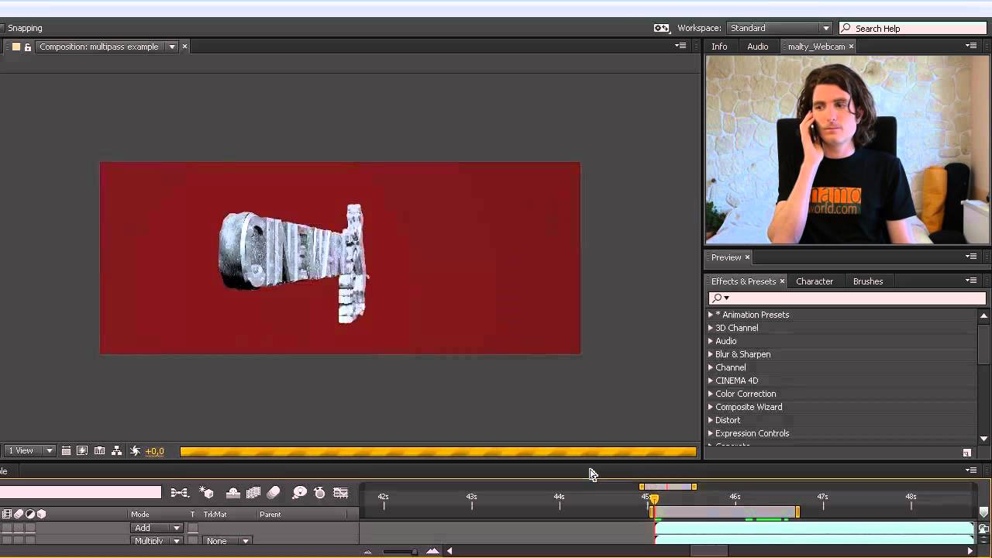Toggle Preserve Transparency box on Add layer

(193, 528)
